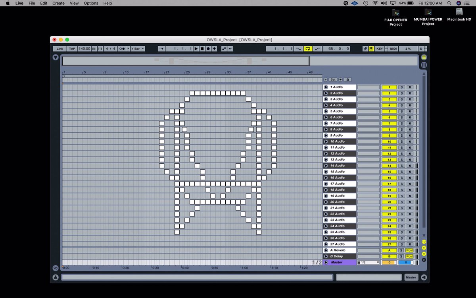This screenshot has height=298, width=476.
Task: Click the 2 % CPU load meter
Action: [x=408, y=48]
